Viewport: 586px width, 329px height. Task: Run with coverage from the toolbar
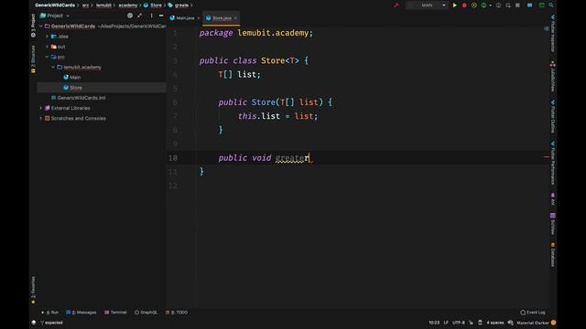click(474, 5)
